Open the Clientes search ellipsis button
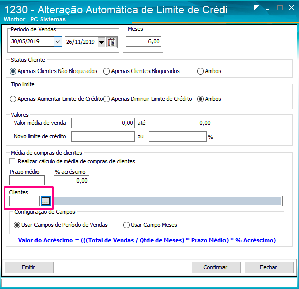 pyautogui.click(x=46, y=201)
